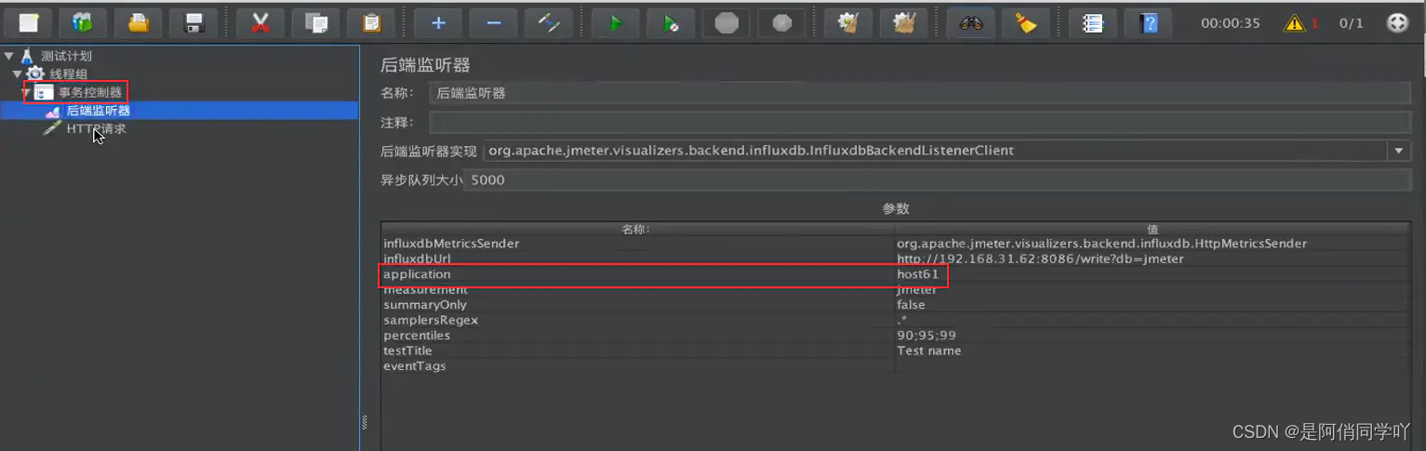Click the host61 value cell
1426x451 pixels.
pos(1153,274)
